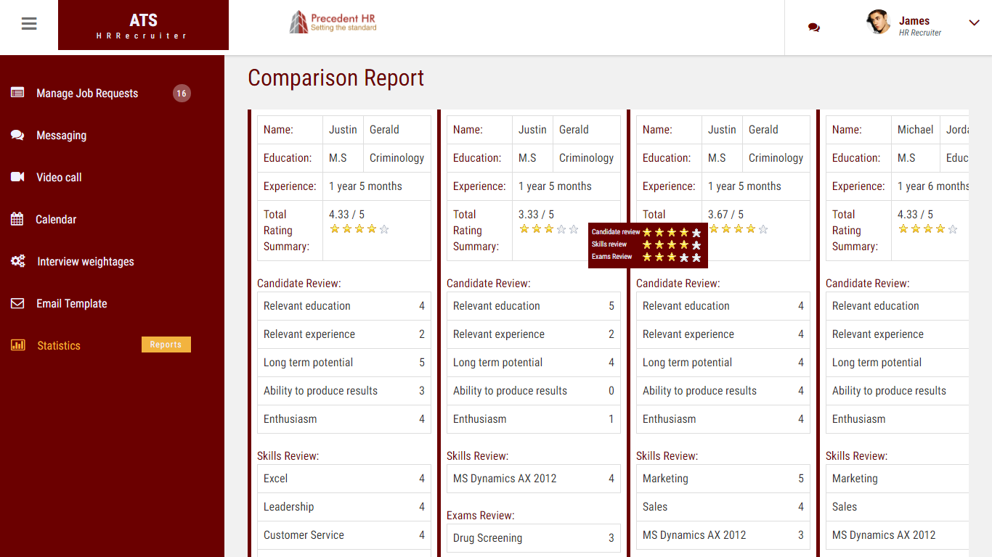
Task: Open Interview weightages menu item
Action: click(86, 261)
